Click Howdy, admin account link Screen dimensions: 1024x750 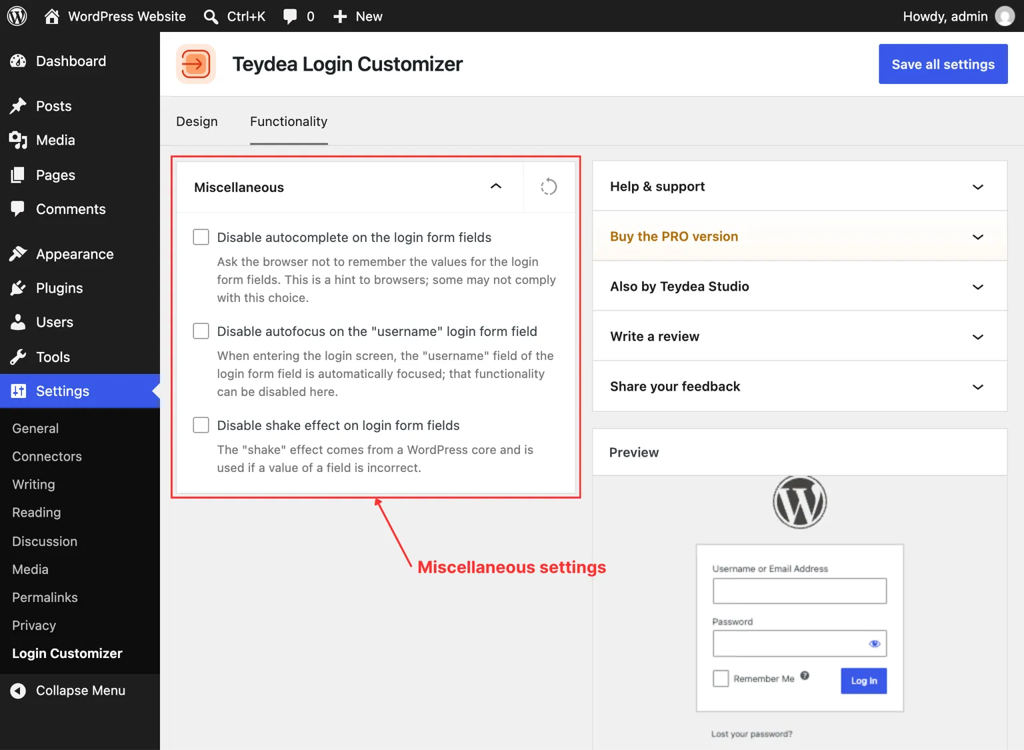(945, 16)
